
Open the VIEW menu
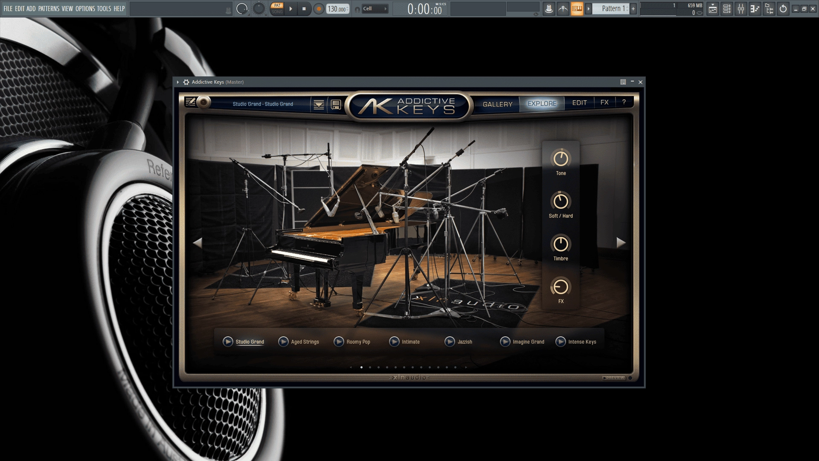[67, 9]
